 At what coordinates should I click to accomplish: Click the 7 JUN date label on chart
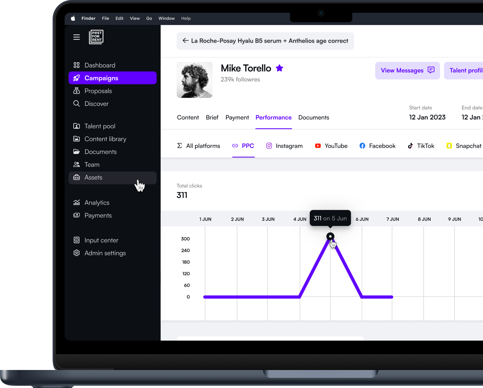point(393,219)
